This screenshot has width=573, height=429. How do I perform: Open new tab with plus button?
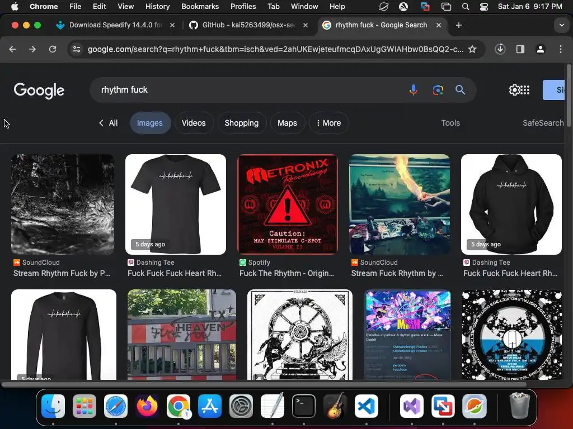coord(459,25)
